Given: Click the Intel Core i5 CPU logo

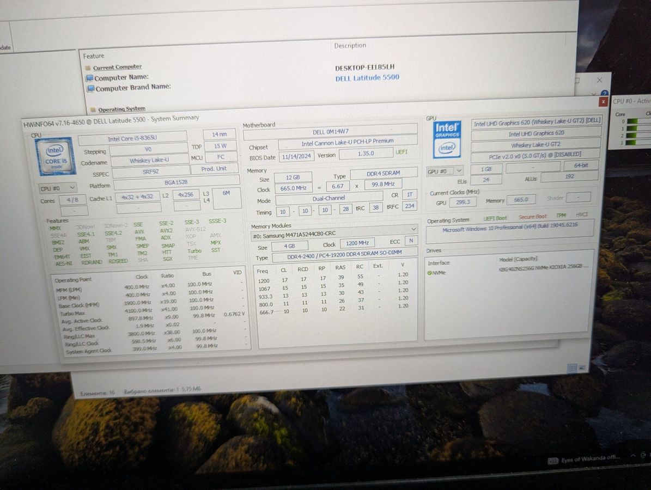Looking at the screenshot, I should [x=53, y=155].
